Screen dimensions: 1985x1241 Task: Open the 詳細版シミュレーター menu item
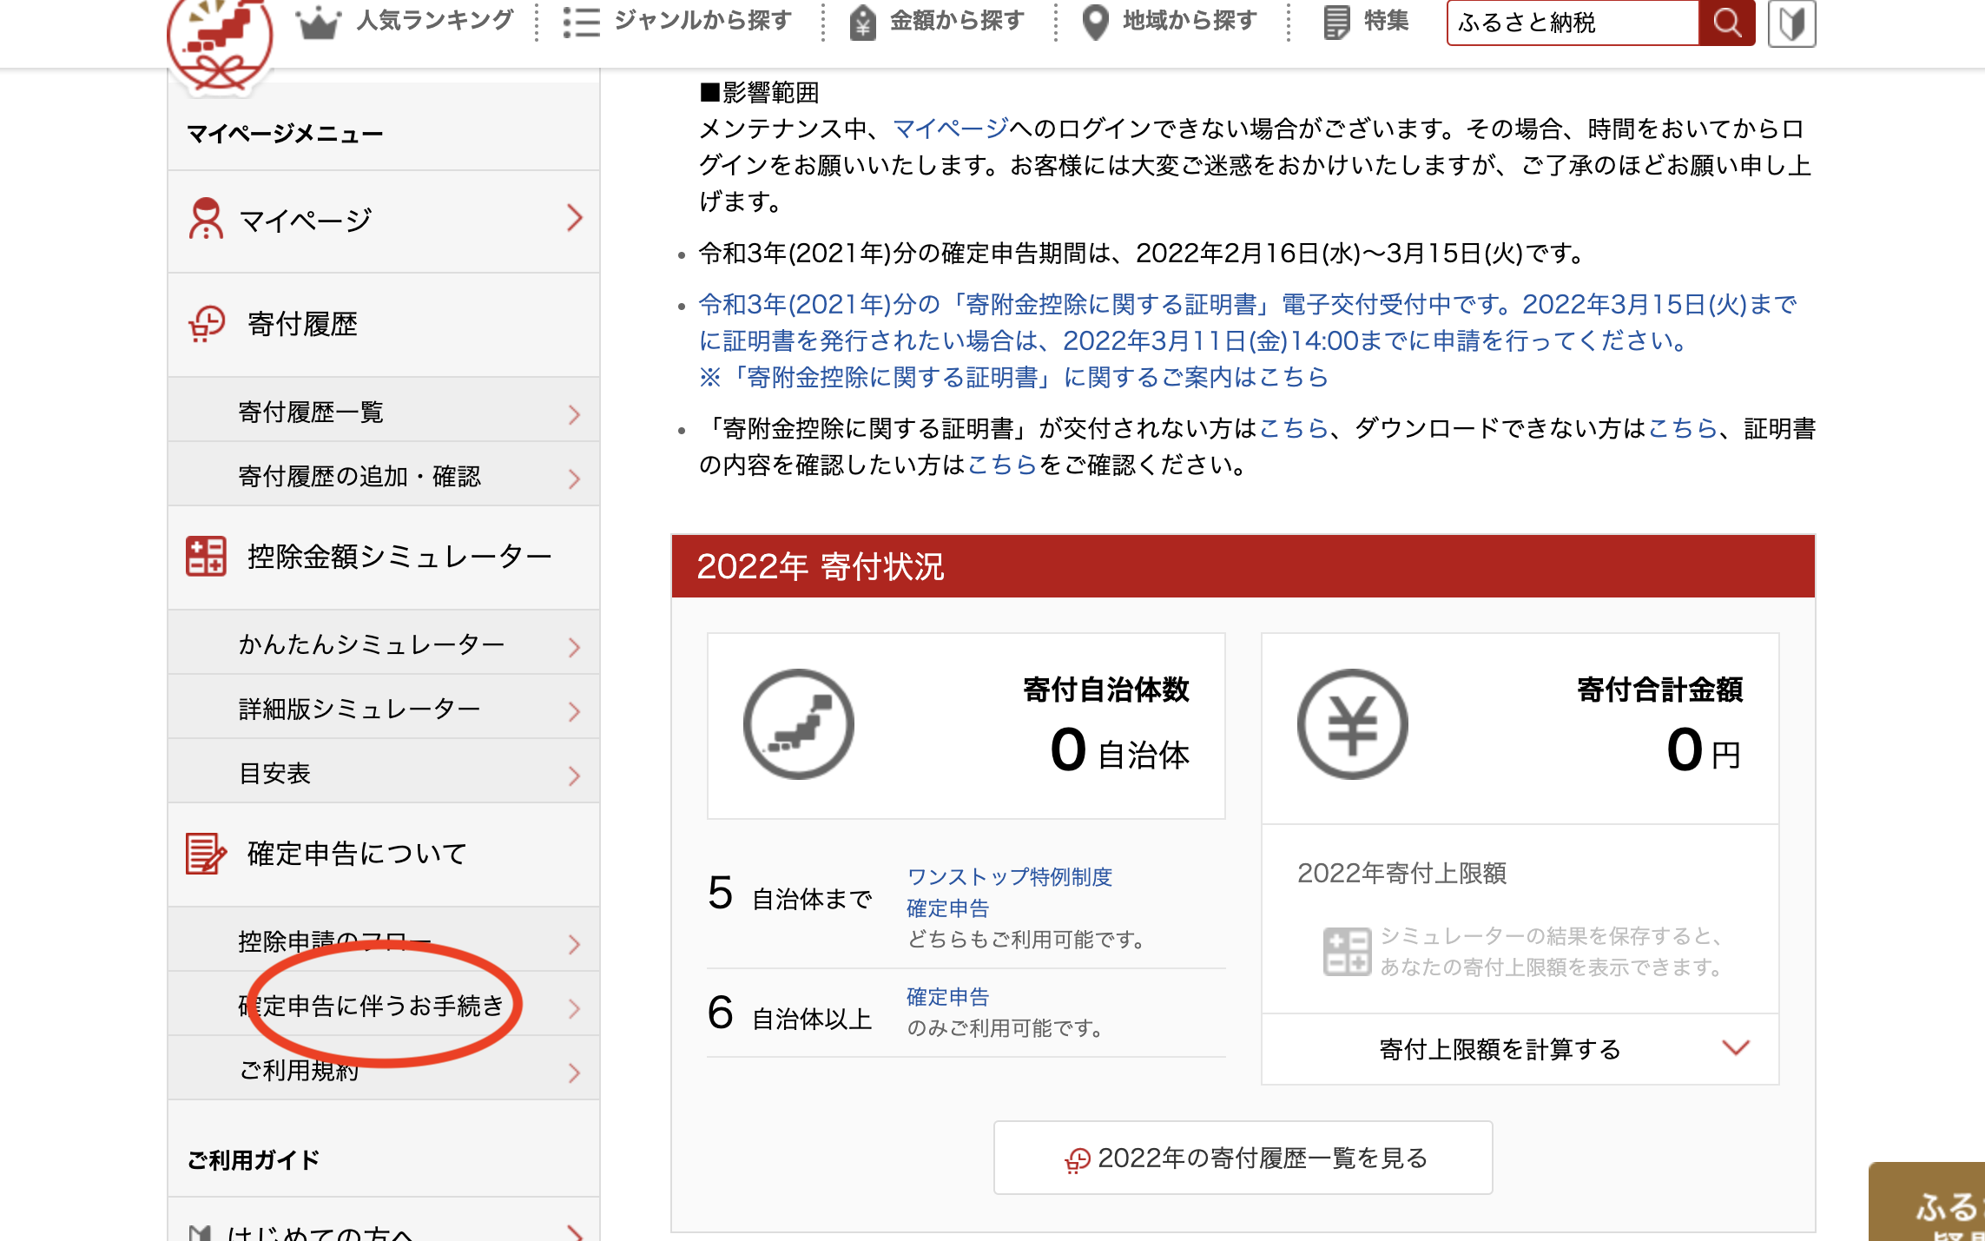coord(359,710)
